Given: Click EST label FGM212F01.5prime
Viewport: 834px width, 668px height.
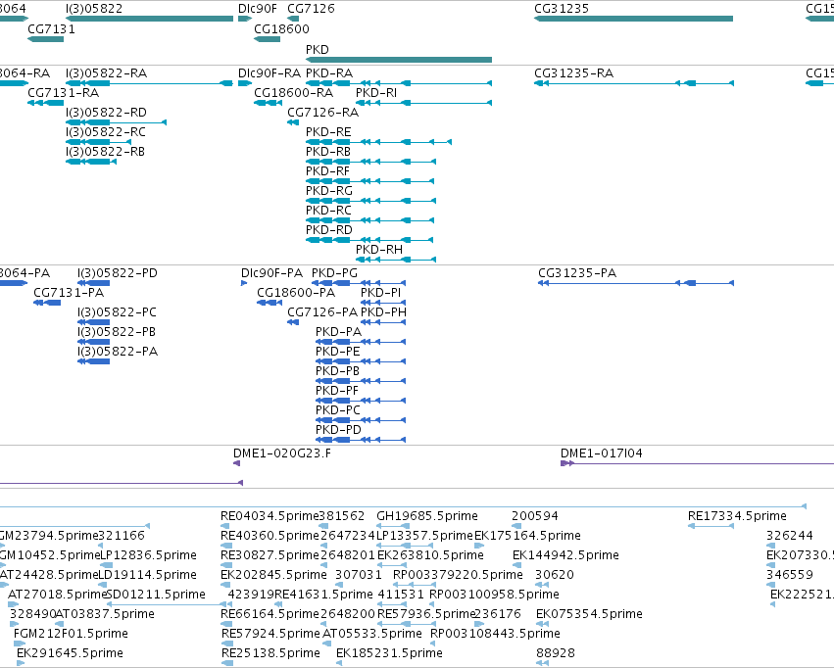Looking at the screenshot, I should pos(71,634).
